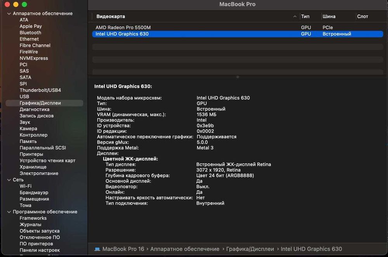The width and height of the screenshot is (388, 257).
Task: Select Размещения in the sidebar
Action: [34, 199]
